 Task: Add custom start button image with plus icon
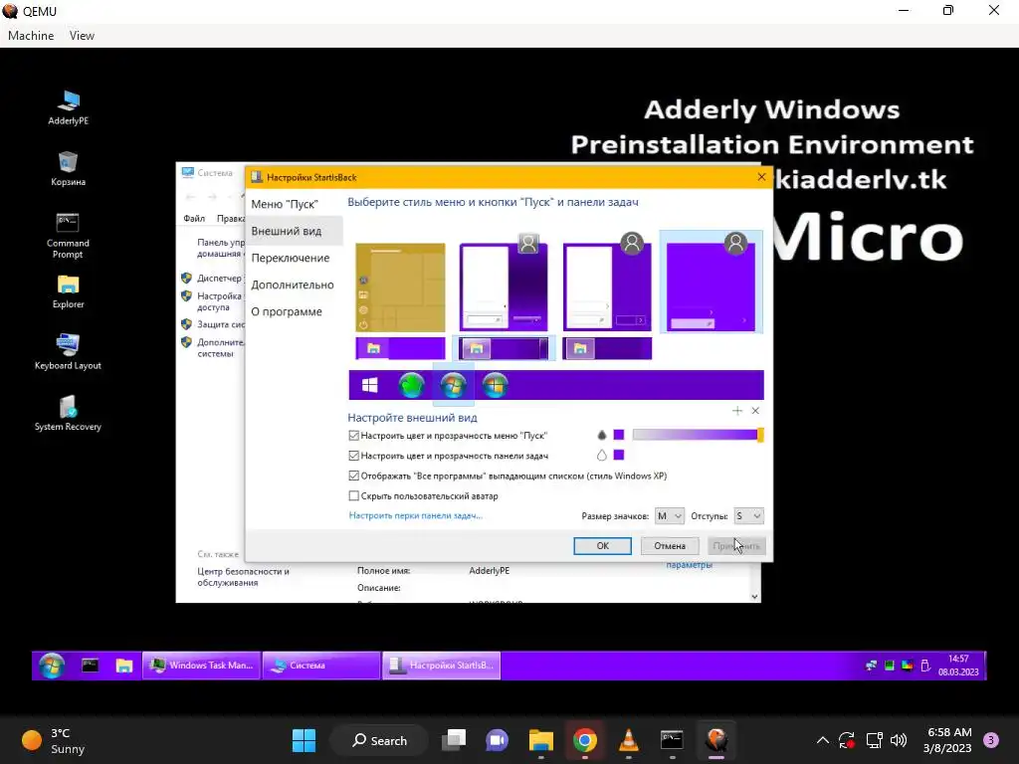click(737, 411)
